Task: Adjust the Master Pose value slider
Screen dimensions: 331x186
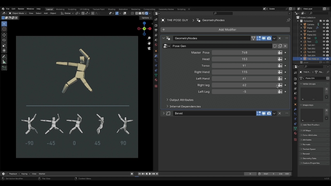Action: 244,52
